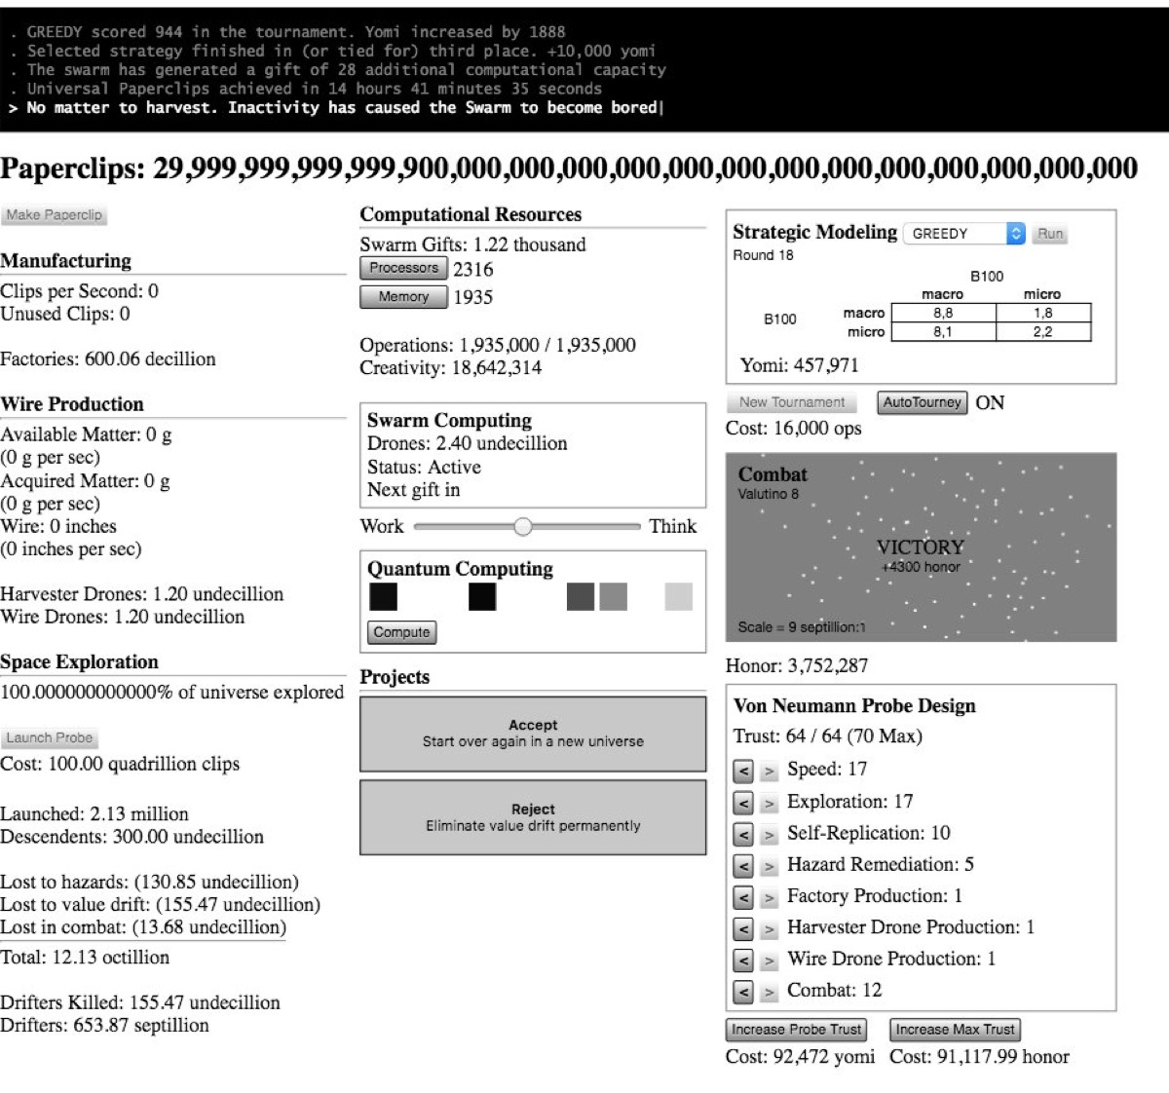Click the payoff cell showing 8,1
Image resolution: width=1169 pixels, height=1093 pixels.
click(943, 331)
